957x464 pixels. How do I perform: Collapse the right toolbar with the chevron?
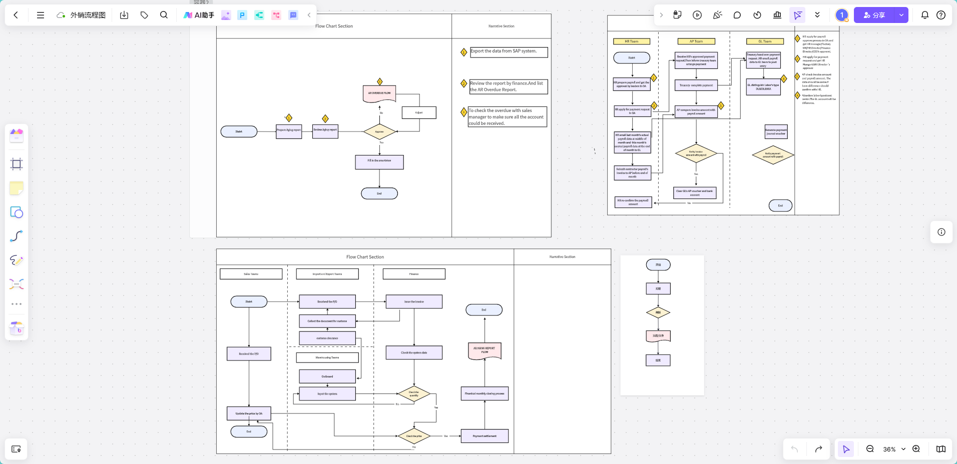coord(661,15)
